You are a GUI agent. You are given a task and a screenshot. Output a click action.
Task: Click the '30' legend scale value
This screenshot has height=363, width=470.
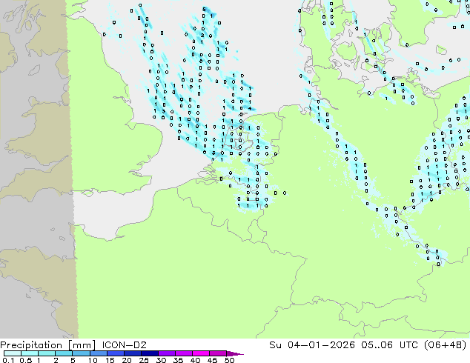pyautogui.click(x=161, y=360)
